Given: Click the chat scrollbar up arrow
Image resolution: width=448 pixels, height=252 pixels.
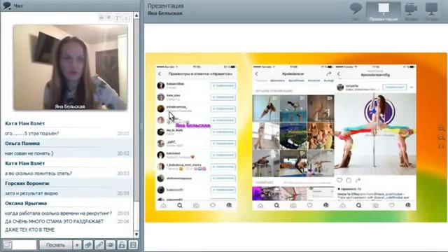Looking at the screenshot, I should (x=136, y=15).
